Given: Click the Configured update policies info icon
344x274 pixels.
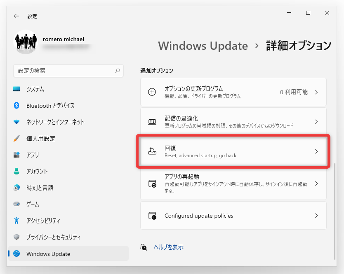Looking at the screenshot, I should (x=152, y=216).
